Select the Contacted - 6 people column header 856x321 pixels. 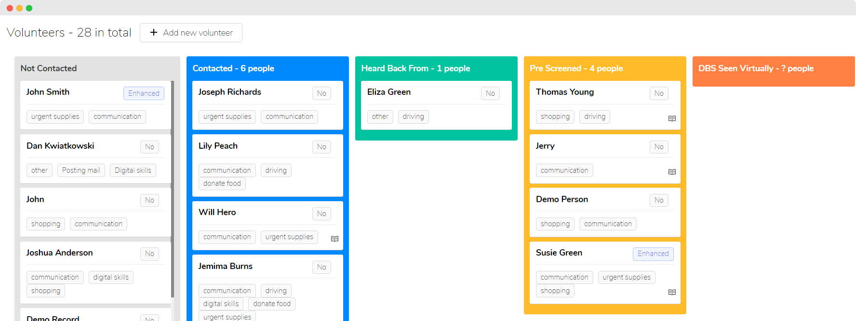[233, 68]
